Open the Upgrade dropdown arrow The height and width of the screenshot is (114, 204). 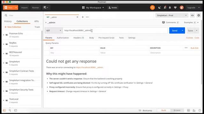[199, 8]
